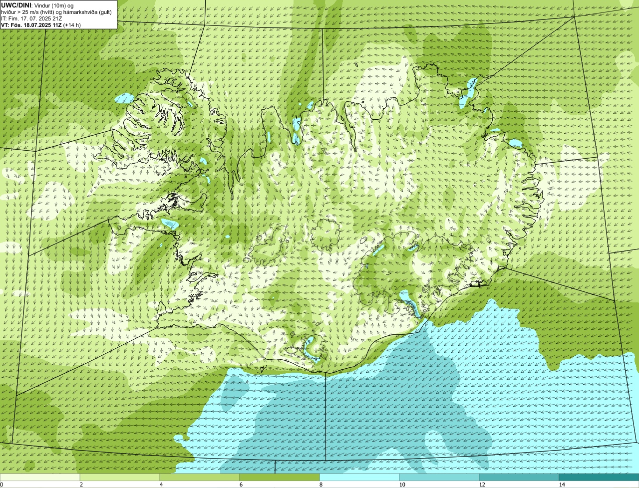Screen dimensions: 639x488
Task: Click the 2–4 m/s legend color band
Action: click(120, 478)
